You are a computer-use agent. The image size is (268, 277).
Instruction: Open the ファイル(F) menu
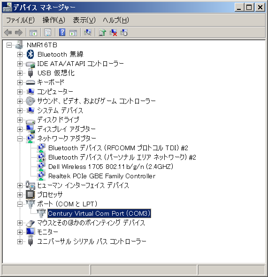(x=20, y=20)
